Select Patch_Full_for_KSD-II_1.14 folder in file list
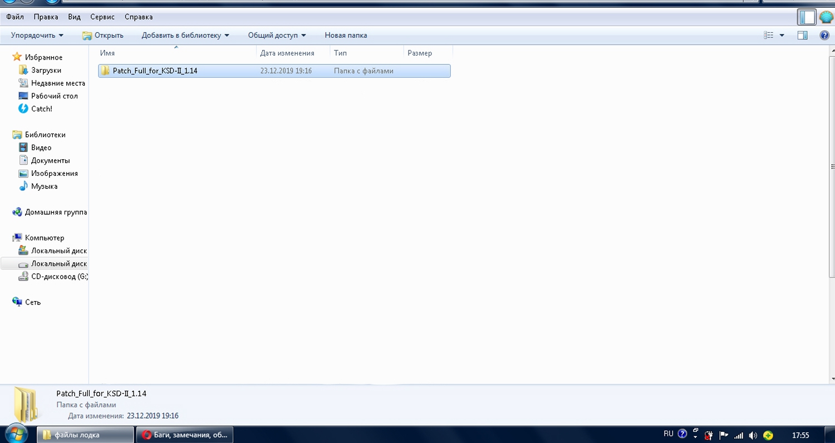The height and width of the screenshot is (443, 835). 274,71
